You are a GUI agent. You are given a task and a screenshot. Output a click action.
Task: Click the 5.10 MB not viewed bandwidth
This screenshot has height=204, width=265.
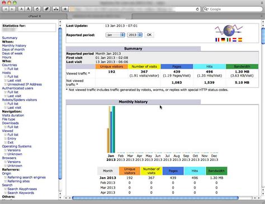242,83
